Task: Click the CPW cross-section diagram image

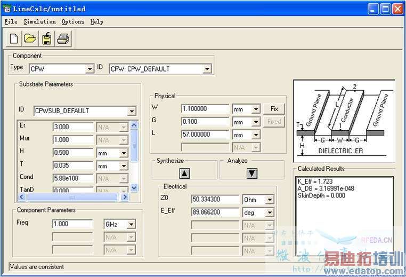Action: (x=344, y=121)
